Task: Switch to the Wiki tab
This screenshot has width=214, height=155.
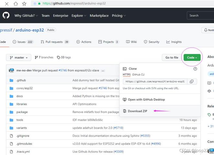Action: click(131, 42)
